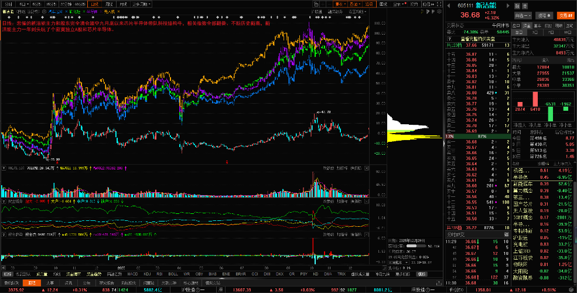Open the 基本 tab in side panel
The height and width of the screenshot is (293, 577).
tap(538, 25)
